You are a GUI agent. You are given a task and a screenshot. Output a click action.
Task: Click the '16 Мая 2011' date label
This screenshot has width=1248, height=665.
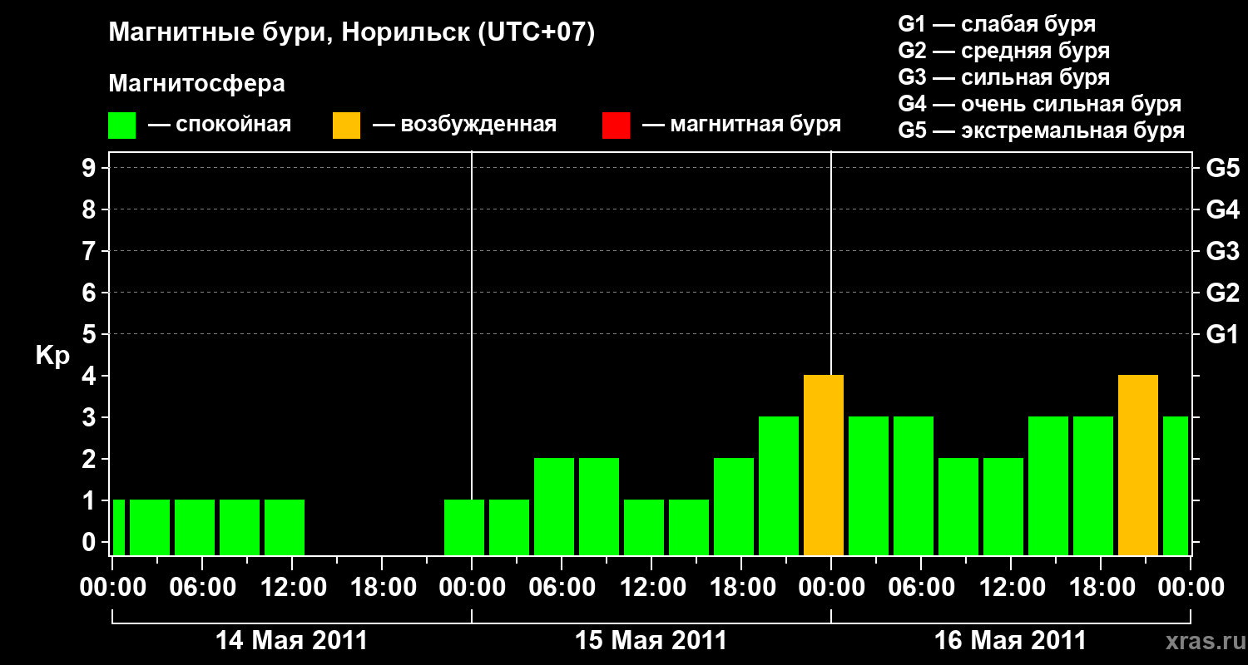click(1010, 641)
